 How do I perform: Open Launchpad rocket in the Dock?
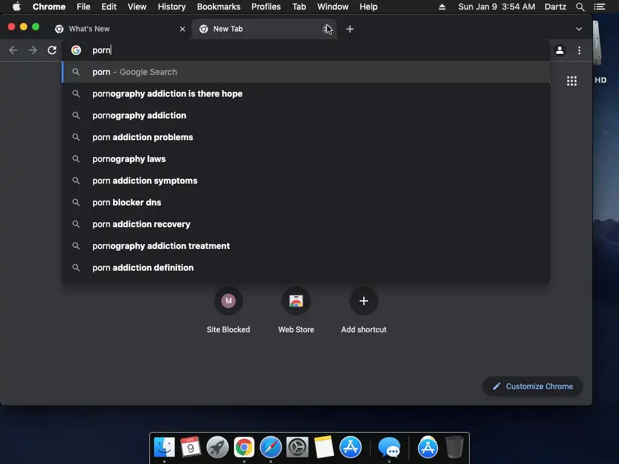218,448
